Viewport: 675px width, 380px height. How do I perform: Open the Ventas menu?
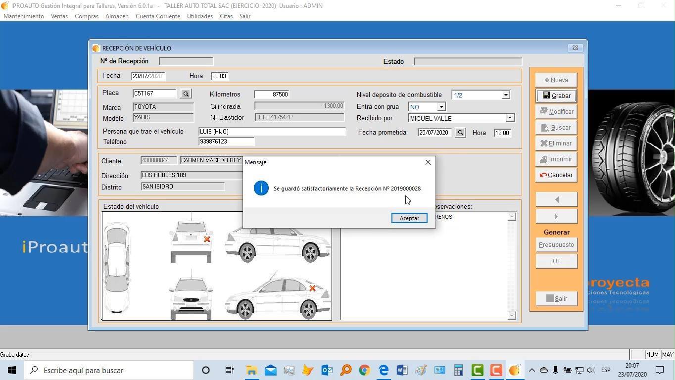click(x=59, y=16)
